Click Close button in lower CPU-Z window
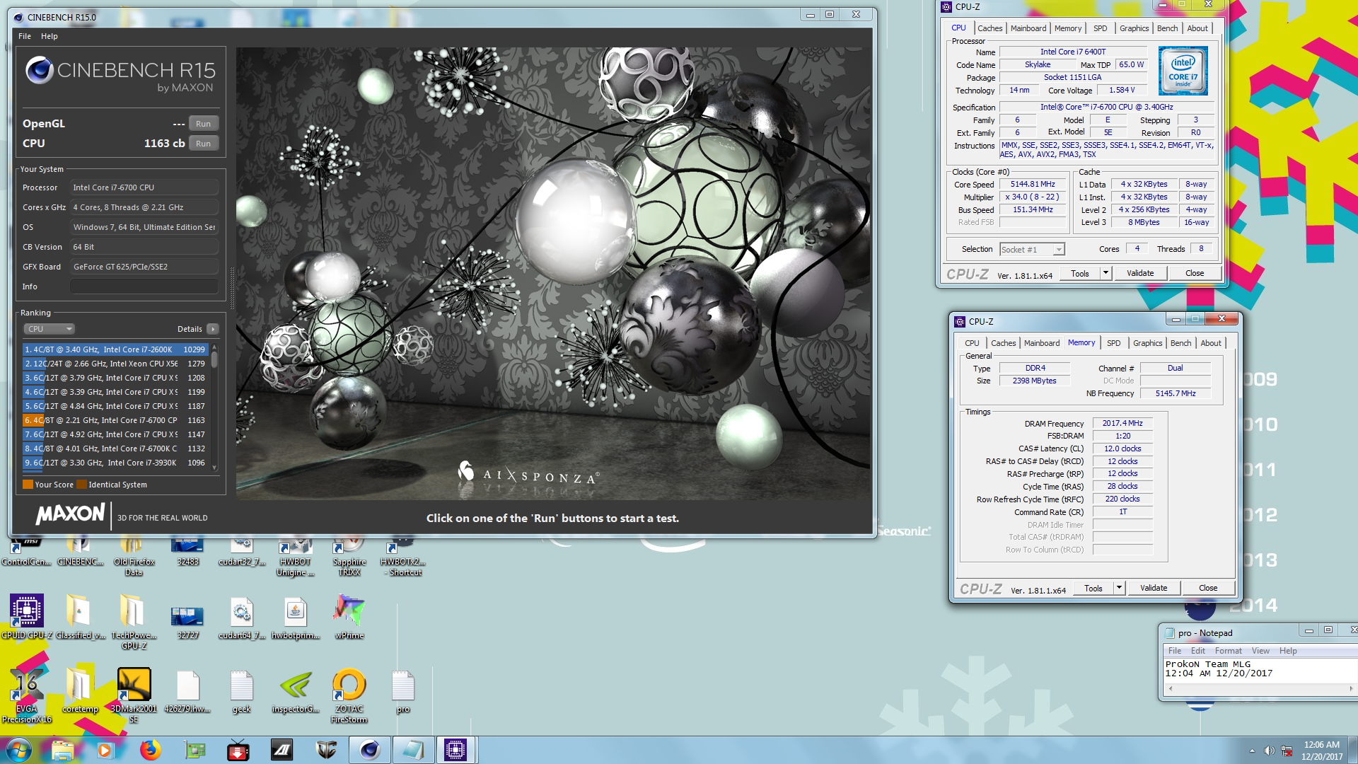This screenshot has height=764, width=1358. pyautogui.click(x=1209, y=588)
